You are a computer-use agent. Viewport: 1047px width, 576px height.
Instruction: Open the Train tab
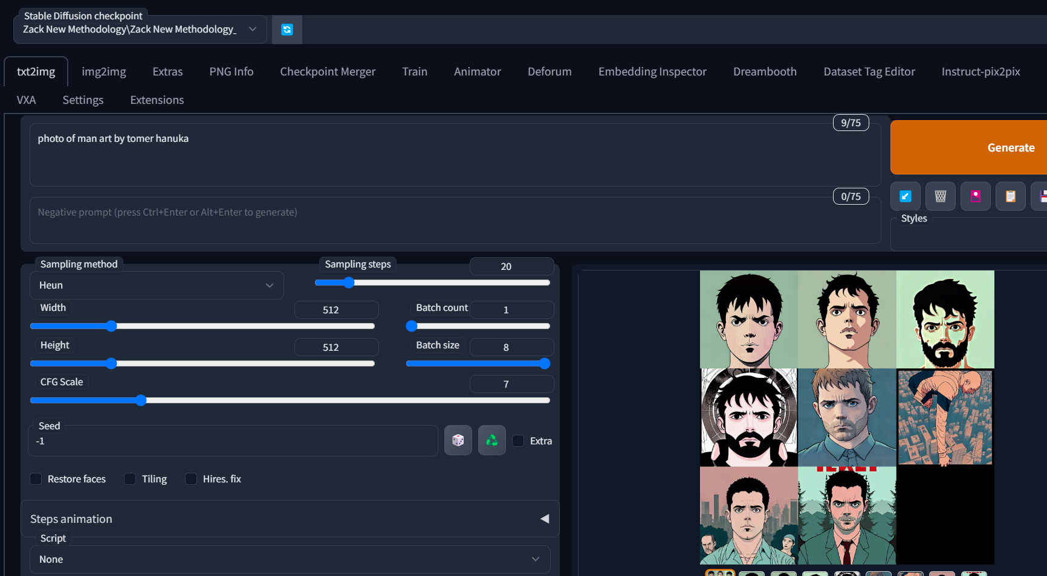tap(415, 72)
